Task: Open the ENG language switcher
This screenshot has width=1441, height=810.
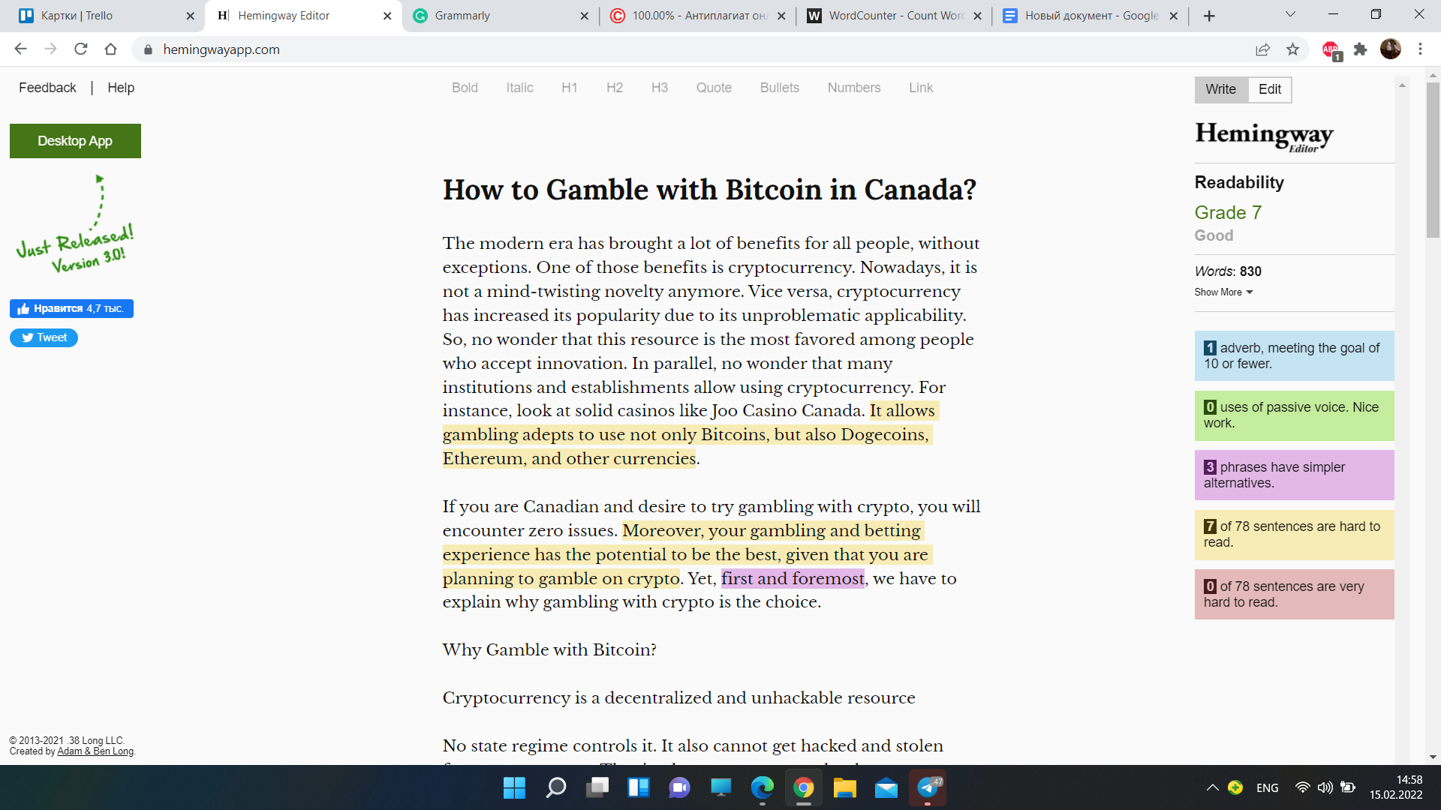Action: click(x=1268, y=787)
